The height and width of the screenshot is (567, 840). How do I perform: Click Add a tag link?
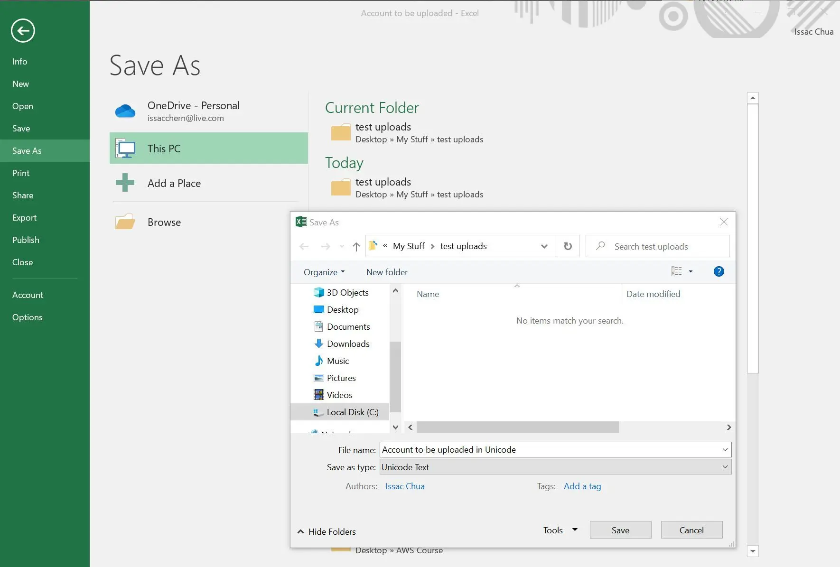[x=582, y=486]
